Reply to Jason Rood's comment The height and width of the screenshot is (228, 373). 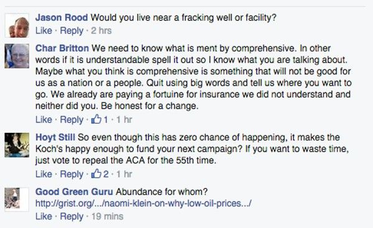71,31
